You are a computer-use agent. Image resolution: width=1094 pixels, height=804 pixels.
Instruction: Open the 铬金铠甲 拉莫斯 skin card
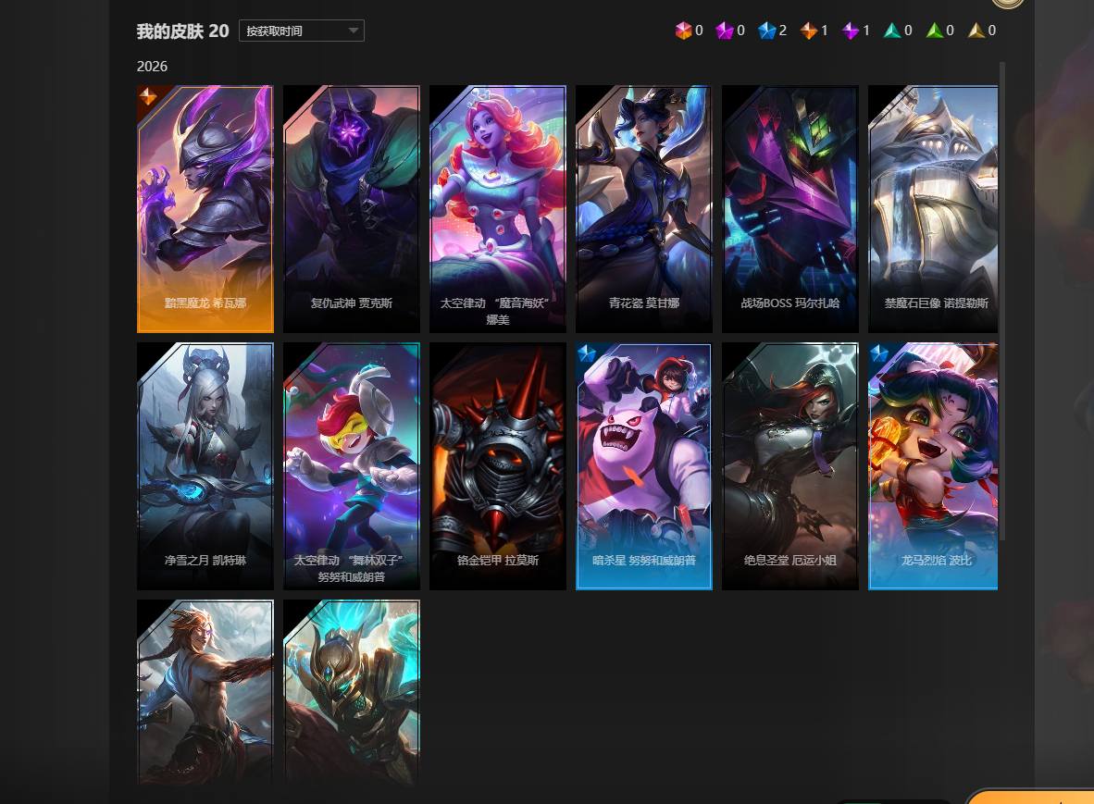(x=497, y=466)
